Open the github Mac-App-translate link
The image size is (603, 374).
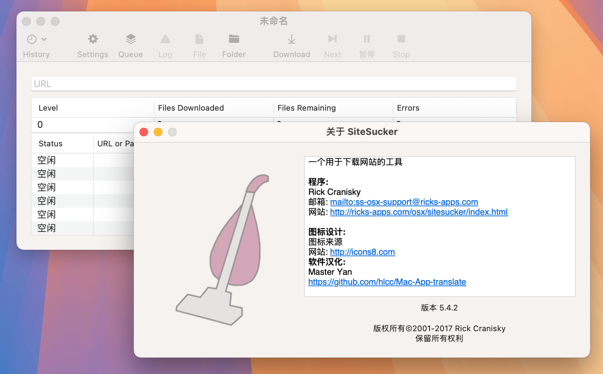[387, 282]
